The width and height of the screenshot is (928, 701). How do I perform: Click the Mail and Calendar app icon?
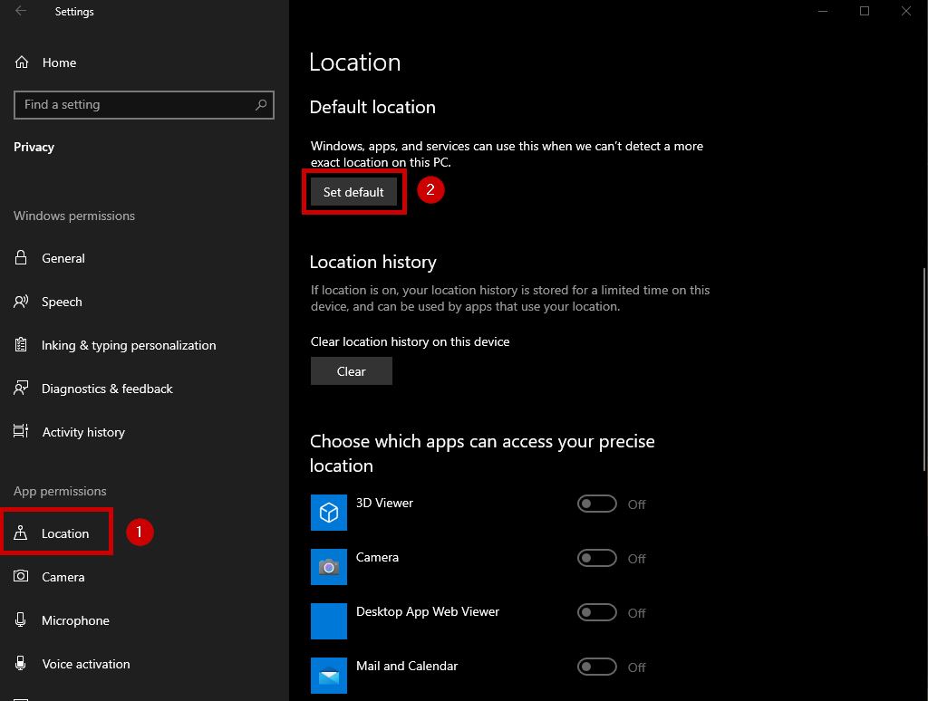[329, 676]
